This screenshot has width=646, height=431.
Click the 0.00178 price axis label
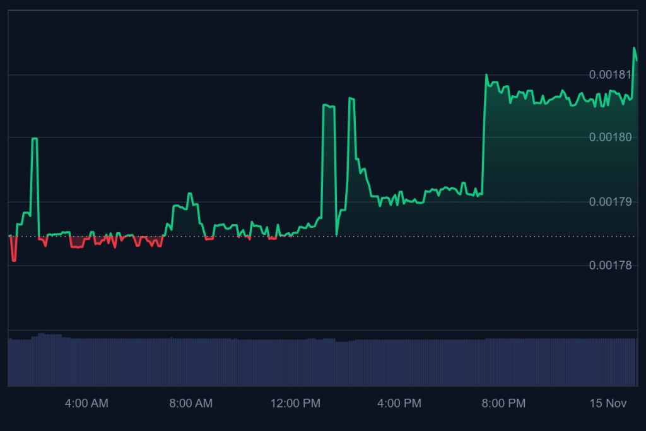(610, 266)
